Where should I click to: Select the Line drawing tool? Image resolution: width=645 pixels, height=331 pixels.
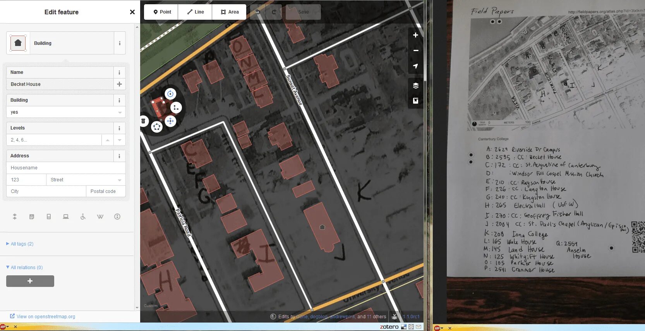[x=195, y=12]
